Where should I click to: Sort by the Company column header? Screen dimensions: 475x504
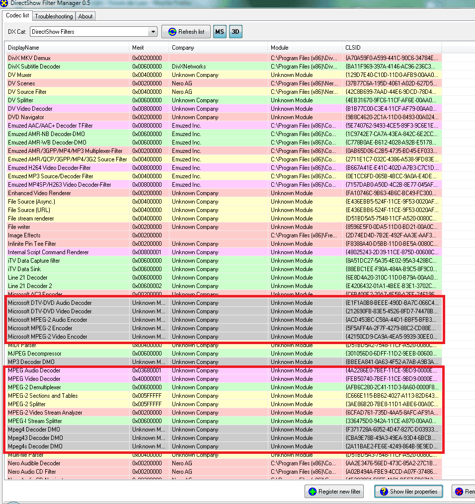(x=218, y=48)
